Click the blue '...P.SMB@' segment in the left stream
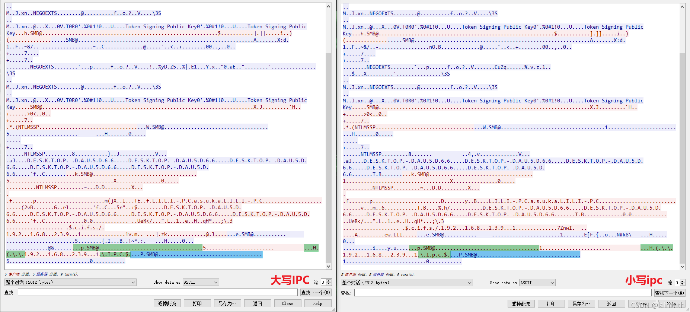The width and height of the screenshot is (690, 312). (197, 254)
